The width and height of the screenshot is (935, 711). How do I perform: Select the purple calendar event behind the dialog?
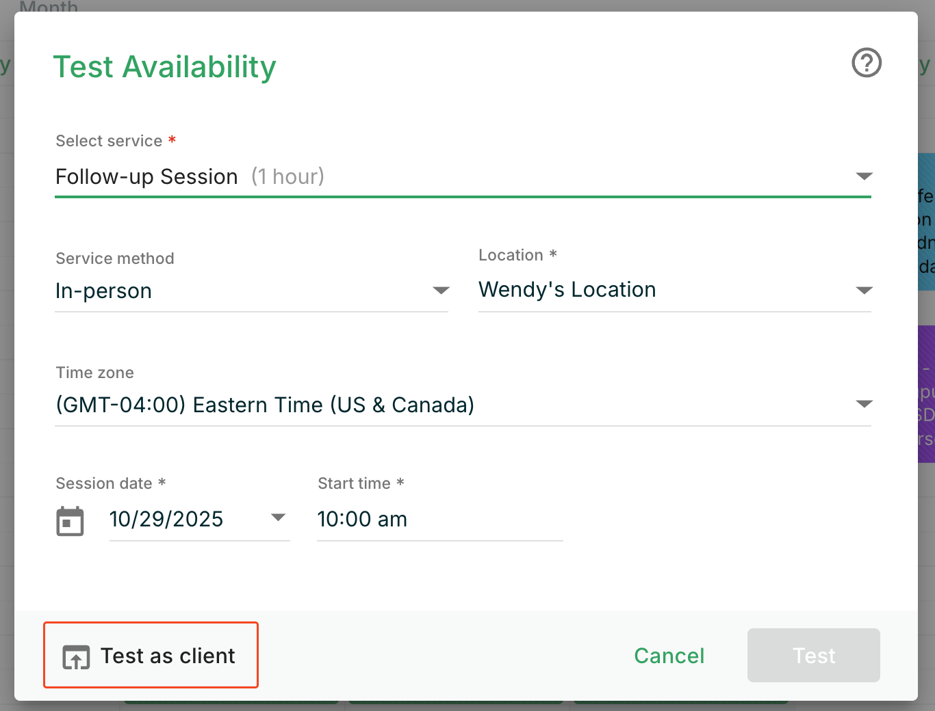coord(927,393)
